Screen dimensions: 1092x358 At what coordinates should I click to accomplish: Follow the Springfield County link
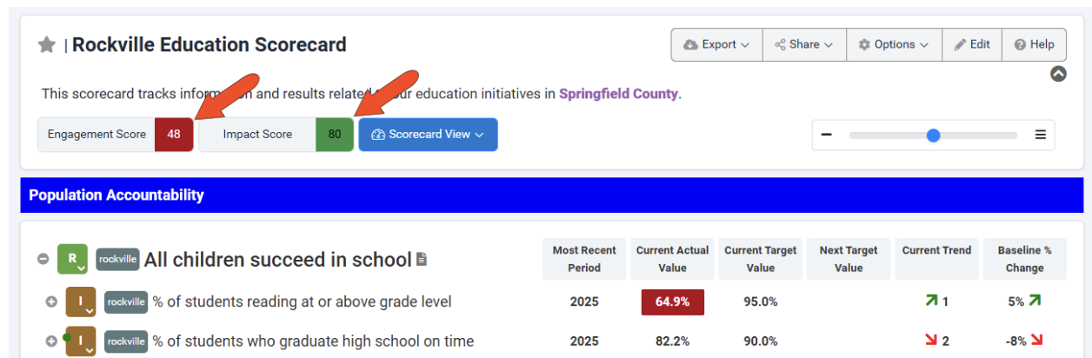click(618, 93)
